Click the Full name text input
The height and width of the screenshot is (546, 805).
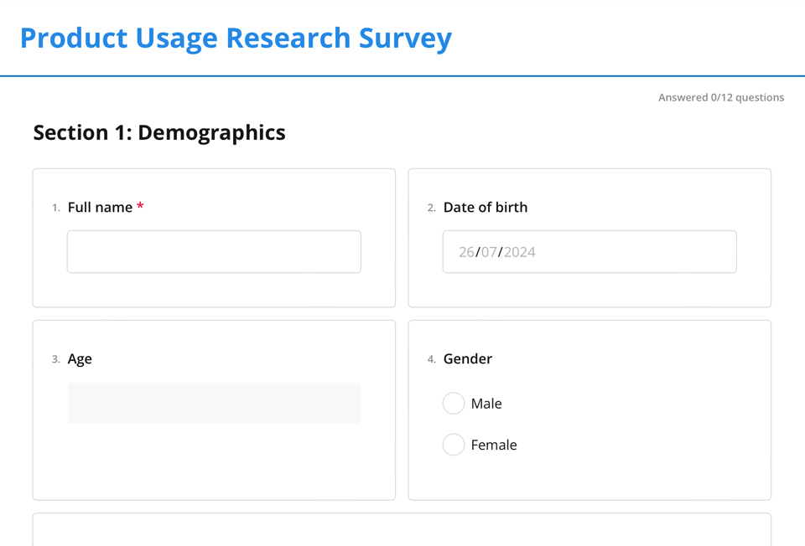[214, 251]
